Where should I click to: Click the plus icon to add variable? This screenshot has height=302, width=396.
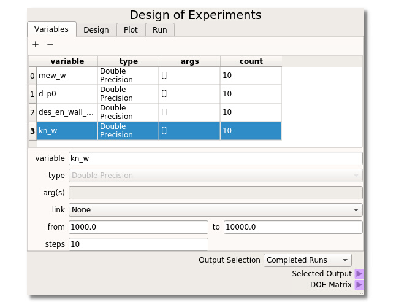coord(36,44)
